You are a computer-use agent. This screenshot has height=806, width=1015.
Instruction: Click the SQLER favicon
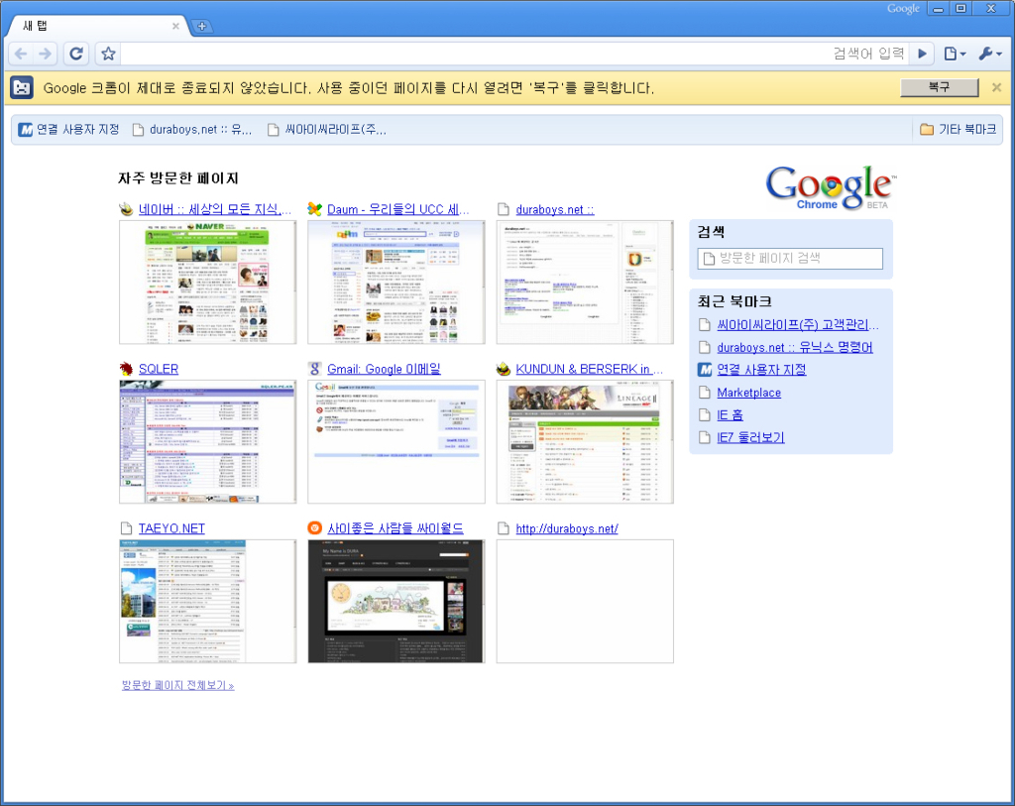click(x=126, y=369)
